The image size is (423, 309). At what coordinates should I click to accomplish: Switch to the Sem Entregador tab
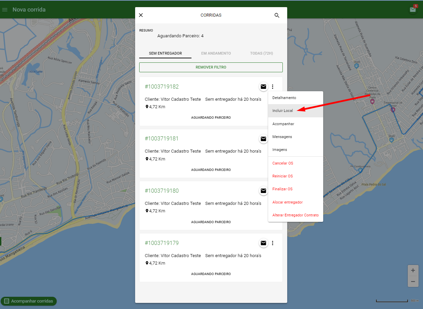(165, 54)
